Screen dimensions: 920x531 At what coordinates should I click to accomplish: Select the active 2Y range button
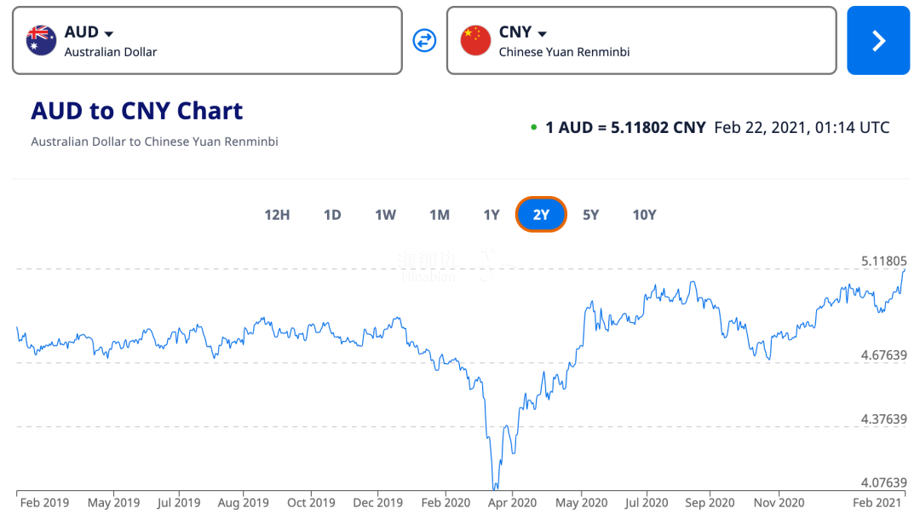click(541, 215)
